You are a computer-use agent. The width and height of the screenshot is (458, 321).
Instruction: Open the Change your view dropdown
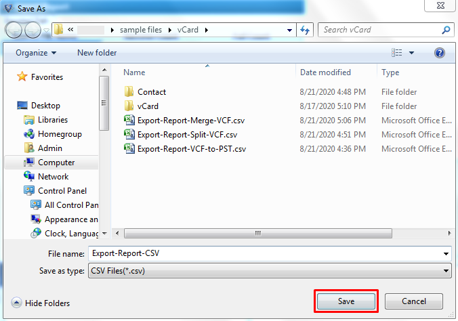[x=412, y=53]
